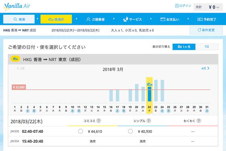Click date 28 水 in the calendar
Image resolution: width=226 pixels, height=151 pixels.
188,109
